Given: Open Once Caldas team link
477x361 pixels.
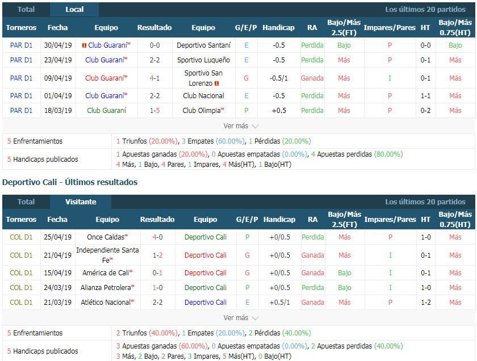Looking at the screenshot, I should tap(106, 237).
